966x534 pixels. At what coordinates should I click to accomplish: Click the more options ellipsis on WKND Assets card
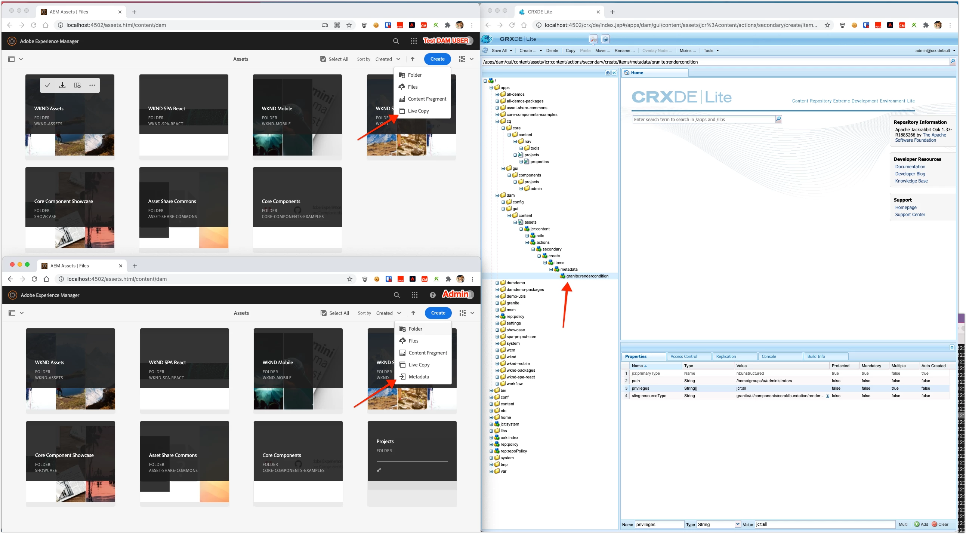92,86
